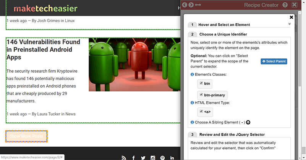Click the Facebook icon in footer
The height and width of the screenshot is (160, 306).
(133, 158)
